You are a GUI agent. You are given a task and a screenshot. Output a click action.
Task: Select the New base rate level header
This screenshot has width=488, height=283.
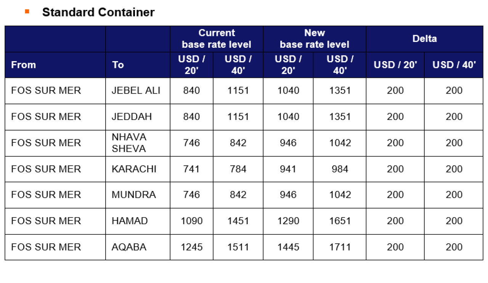(x=315, y=39)
